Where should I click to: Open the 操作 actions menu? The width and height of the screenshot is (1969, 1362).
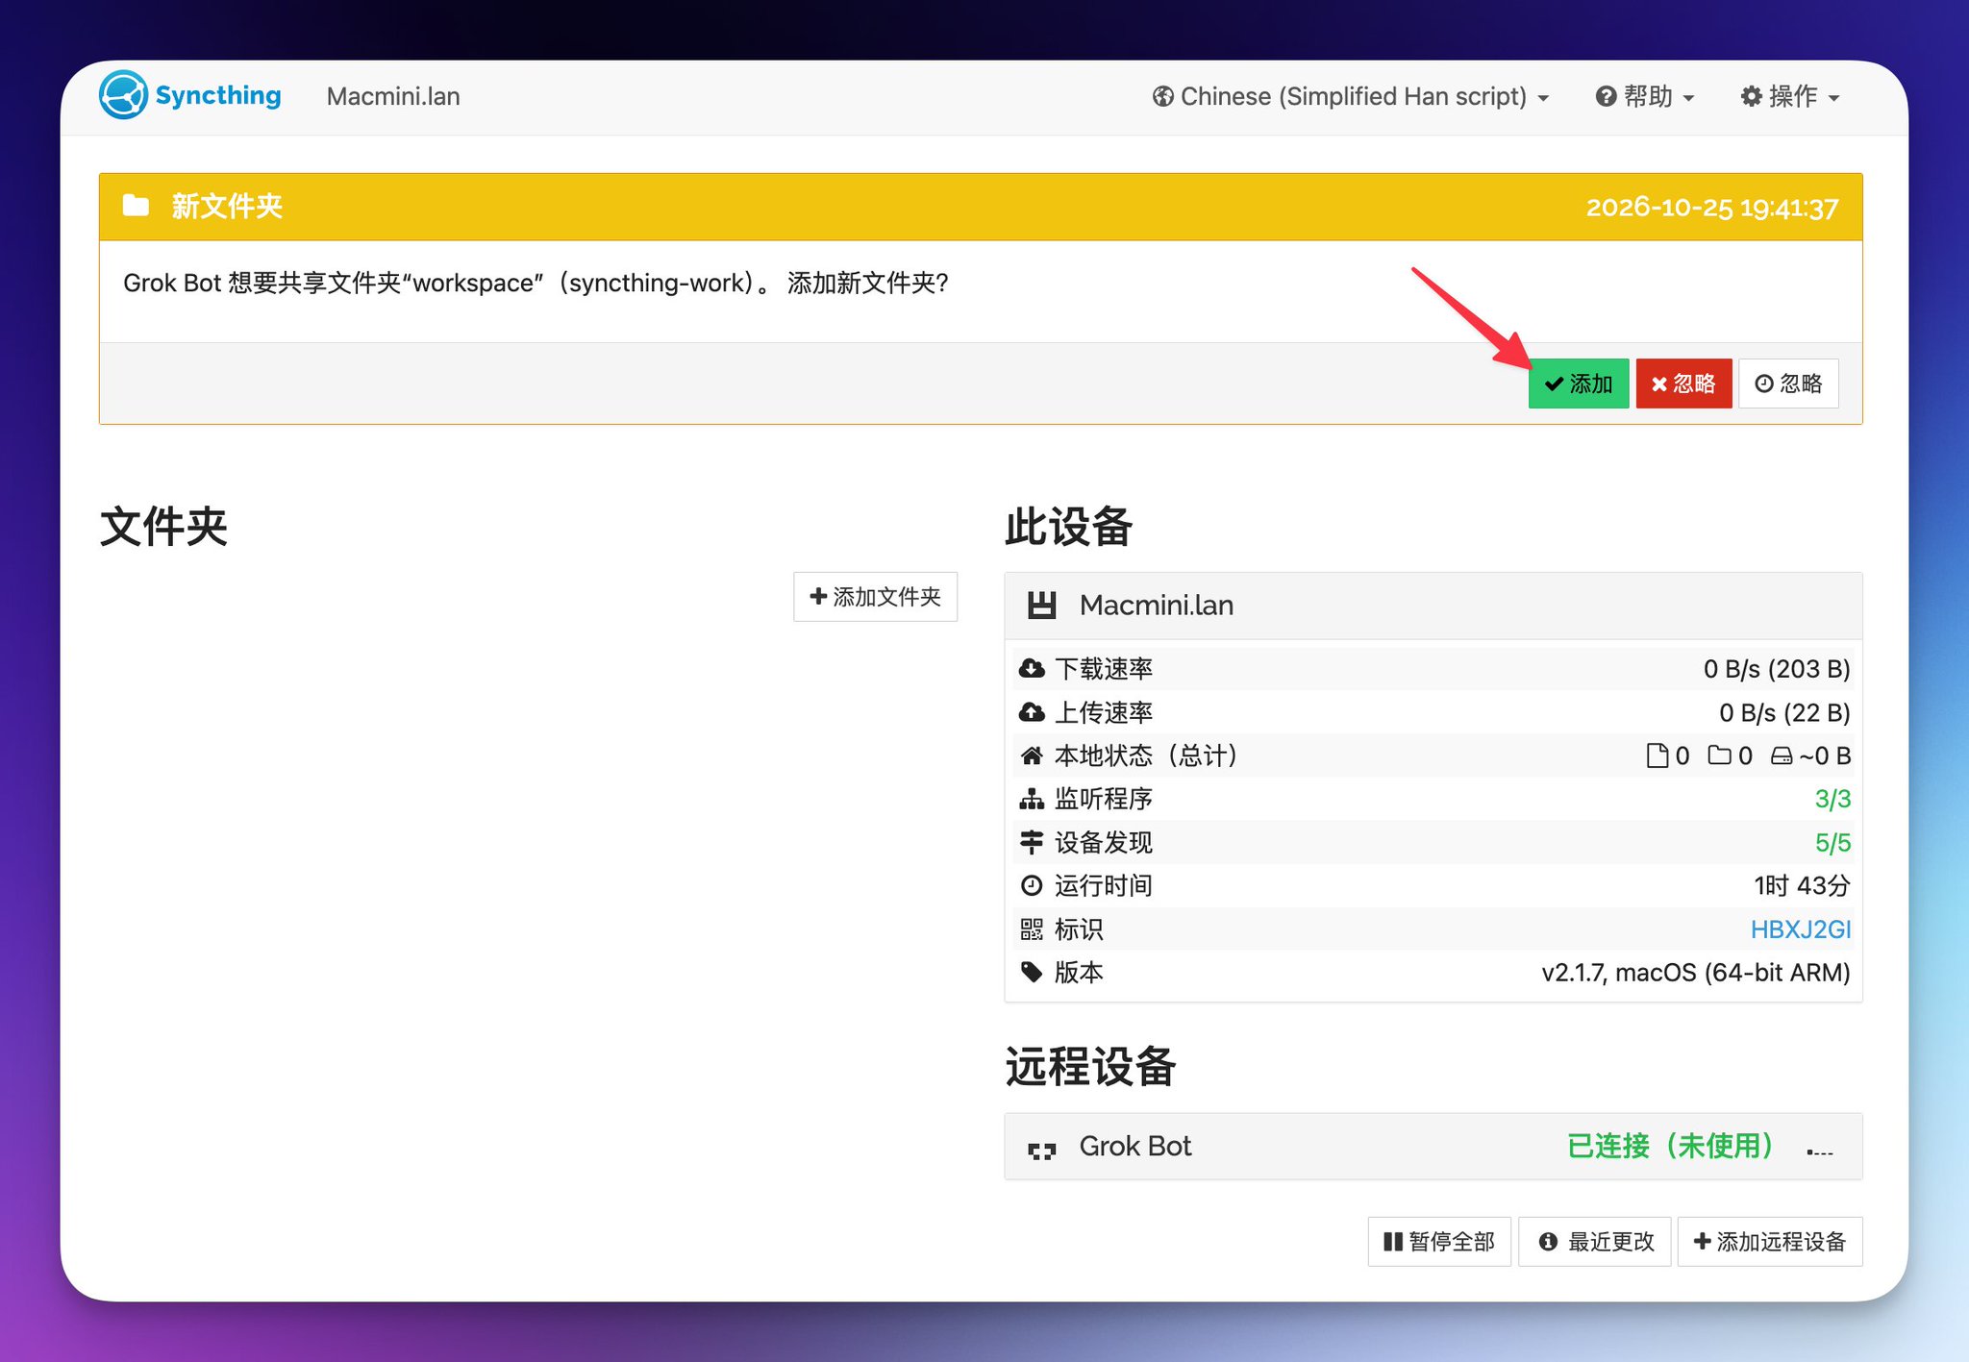click(x=1790, y=96)
